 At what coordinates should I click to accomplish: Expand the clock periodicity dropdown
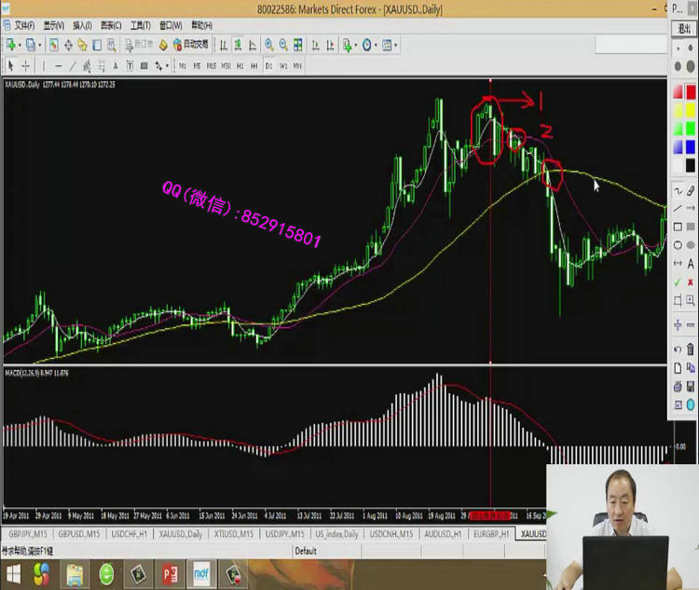(x=376, y=45)
